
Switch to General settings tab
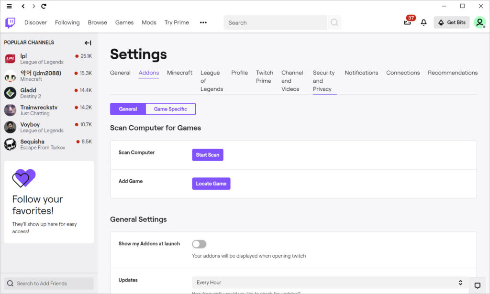[x=120, y=73]
